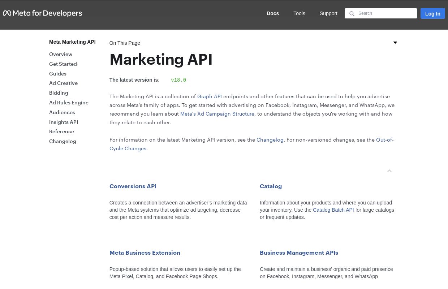Image resolution: width=448 pixels, height=289 pixels.
Task: Open the Meta for Developers logo home link
Action: pyautogui.click(x=43, y=13)
